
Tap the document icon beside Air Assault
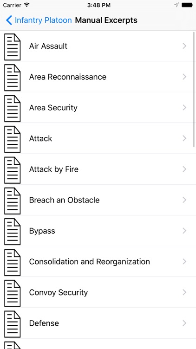[13, 47]
